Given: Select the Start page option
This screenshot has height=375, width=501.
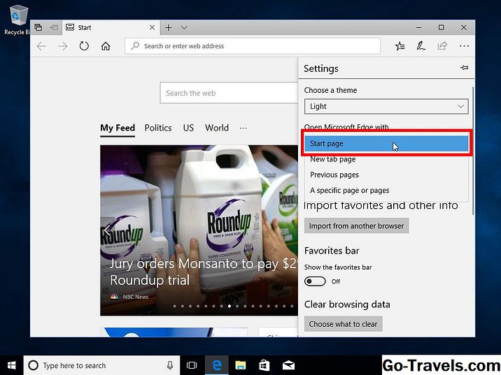Looking at the screenshot, I should 386,143.
